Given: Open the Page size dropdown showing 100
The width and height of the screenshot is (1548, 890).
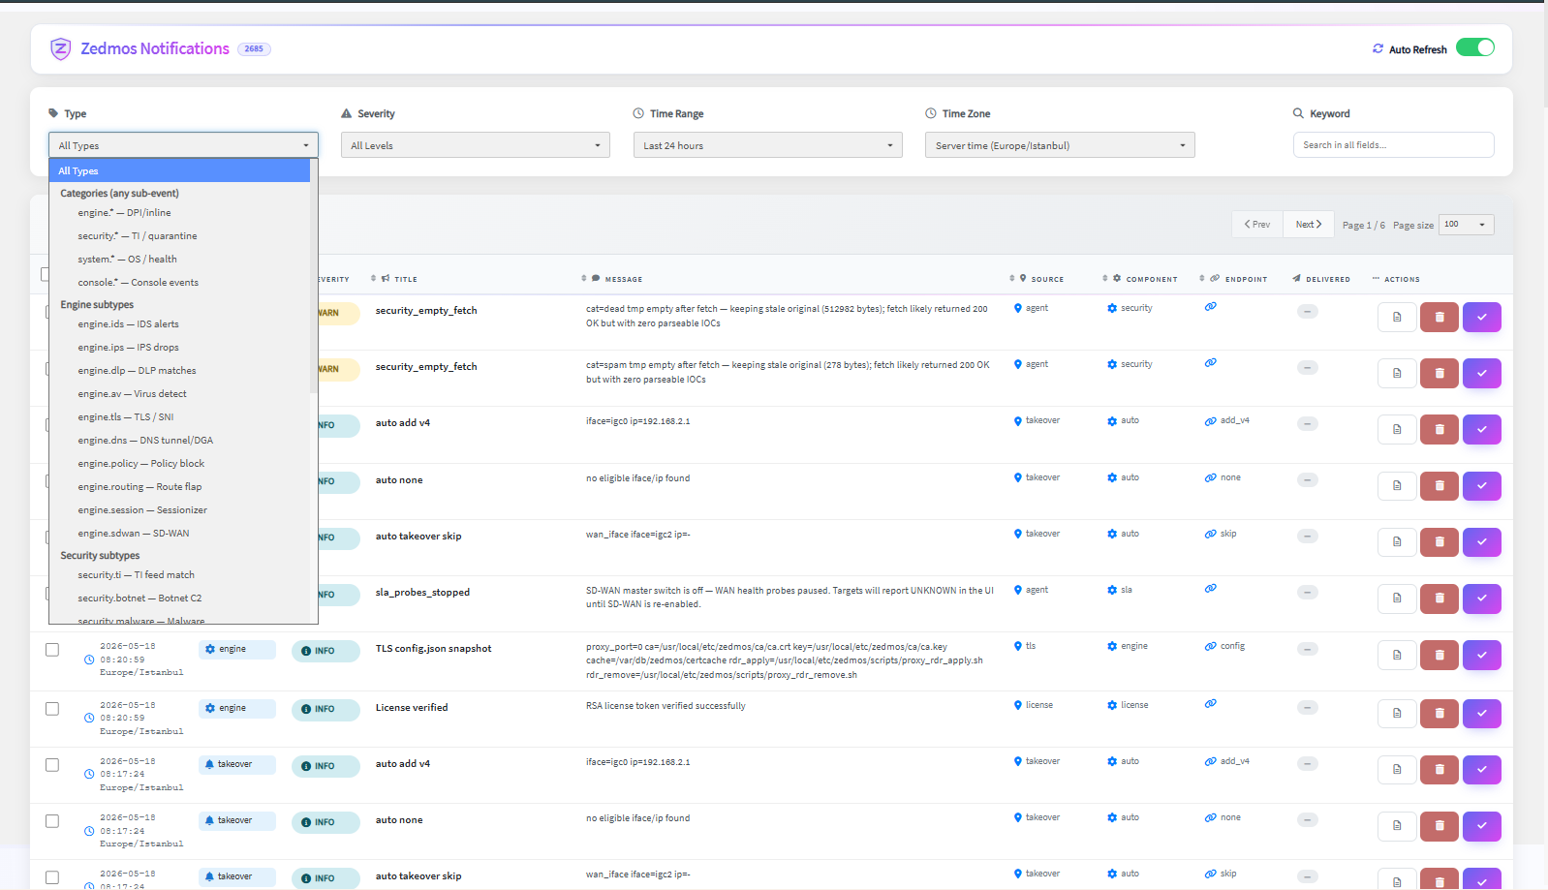Looking at the screenshot, I should [1467, 225].
